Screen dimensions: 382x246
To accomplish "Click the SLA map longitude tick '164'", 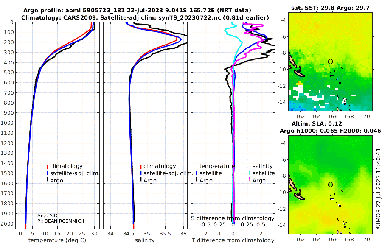I will (316, 239).
